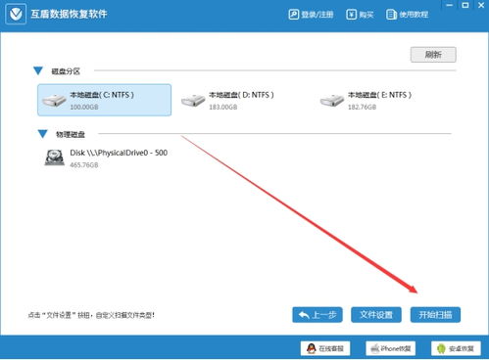Click the yen purchase icon
This screenshot has width=489, height=360.
[351, 15]
